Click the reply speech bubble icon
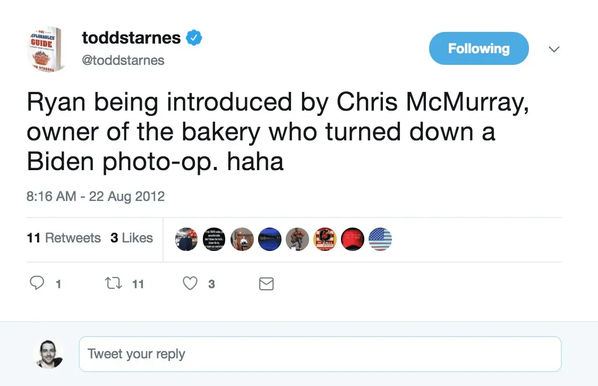This screenshot has height=386, width=598. (x=37, y=284)
